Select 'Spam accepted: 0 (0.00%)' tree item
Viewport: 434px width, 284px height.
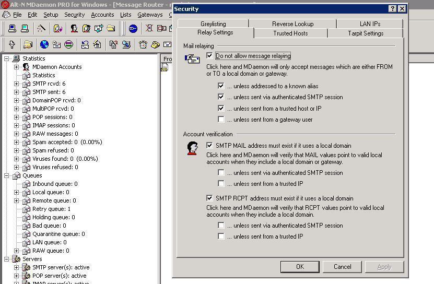[x=67, y=142]
